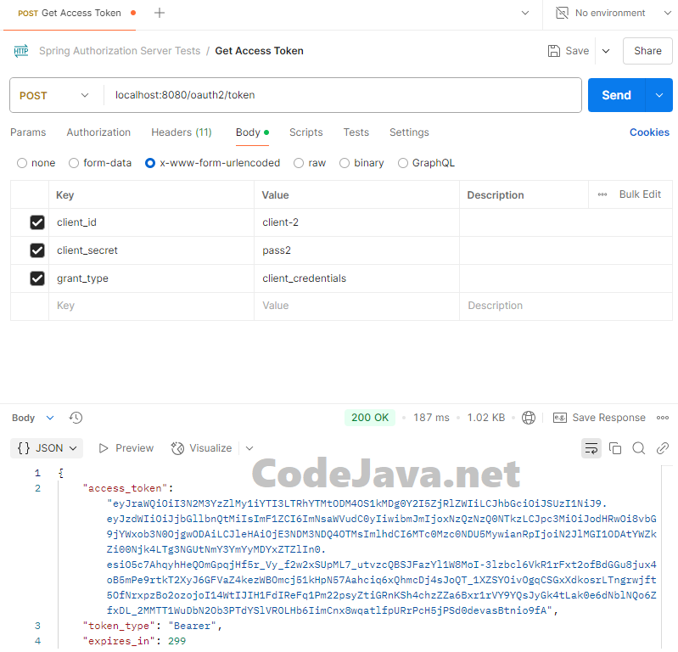Viewport: 678px width, 652px height.
Task: Click the 1.02 KB response size
Action: click(486, 418)
